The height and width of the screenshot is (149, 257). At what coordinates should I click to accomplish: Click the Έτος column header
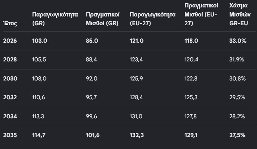coord(10,23)
